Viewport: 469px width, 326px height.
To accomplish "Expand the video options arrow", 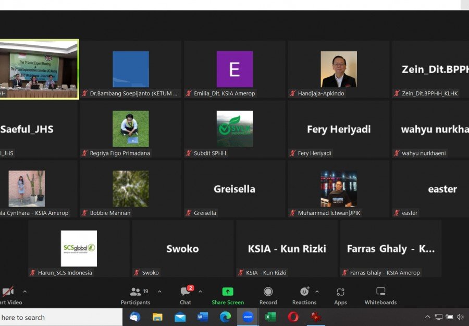I will coord(24,292).
